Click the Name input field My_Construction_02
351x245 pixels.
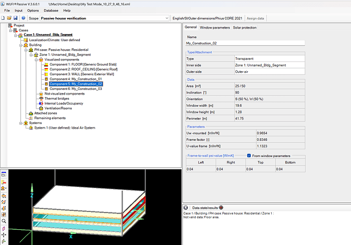(245, 43)
